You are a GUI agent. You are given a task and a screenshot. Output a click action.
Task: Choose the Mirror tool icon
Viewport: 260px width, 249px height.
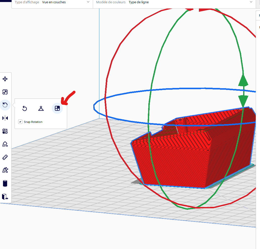point(5,118)
